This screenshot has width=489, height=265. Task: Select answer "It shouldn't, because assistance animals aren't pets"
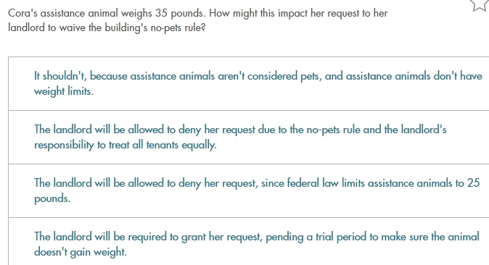click(249, 83)
